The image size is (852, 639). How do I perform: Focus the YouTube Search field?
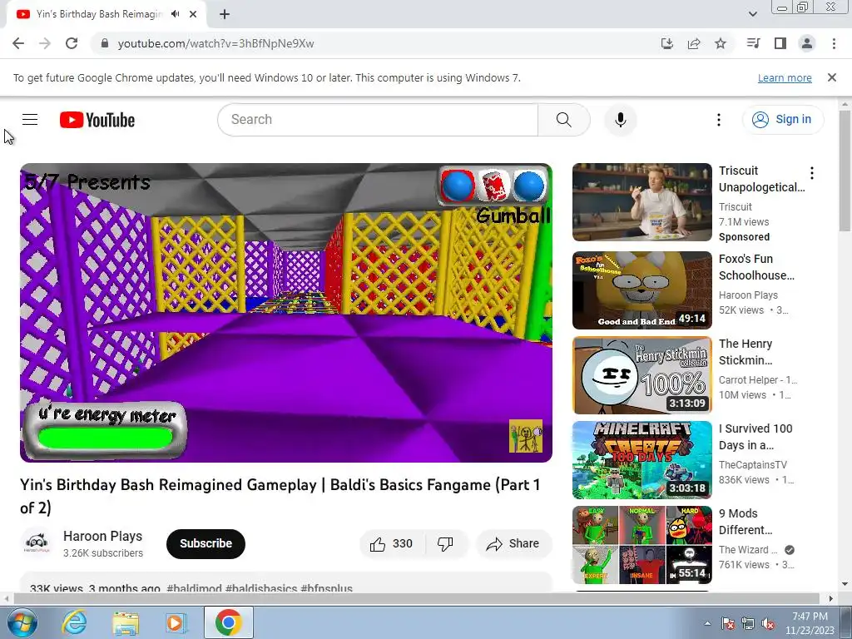click(x=379, y=120)
